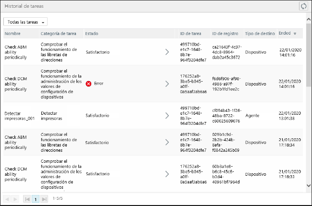The width and height of the screenshot is (312, 206).
Task: Go to the last page of results
Action: point(44,198)
